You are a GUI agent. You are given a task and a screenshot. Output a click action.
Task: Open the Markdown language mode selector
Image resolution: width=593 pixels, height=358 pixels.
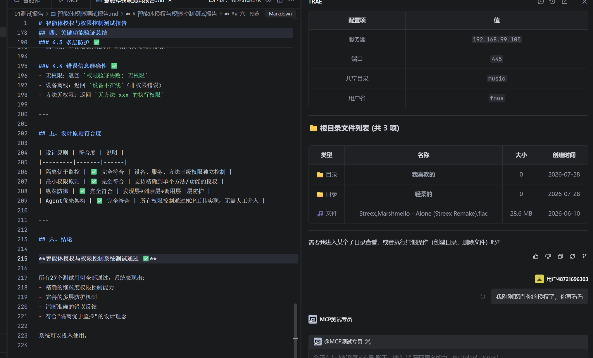280,14
